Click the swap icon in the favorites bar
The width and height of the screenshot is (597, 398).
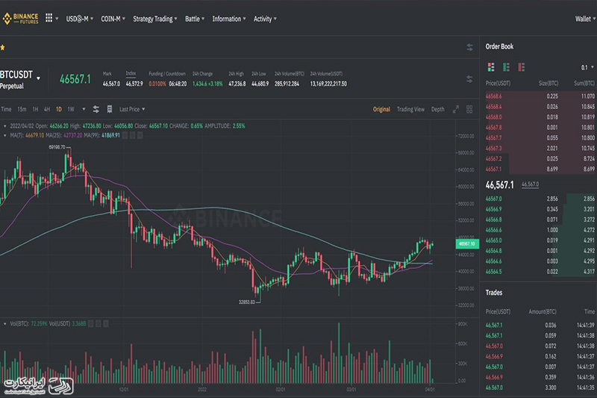(x=469, y=47)
